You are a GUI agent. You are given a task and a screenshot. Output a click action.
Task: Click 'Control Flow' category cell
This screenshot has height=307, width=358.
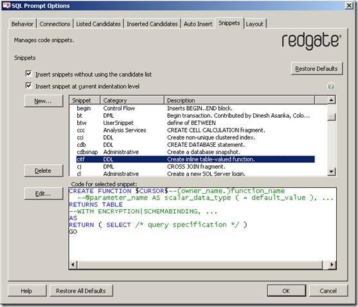click(x=119, y=108)
